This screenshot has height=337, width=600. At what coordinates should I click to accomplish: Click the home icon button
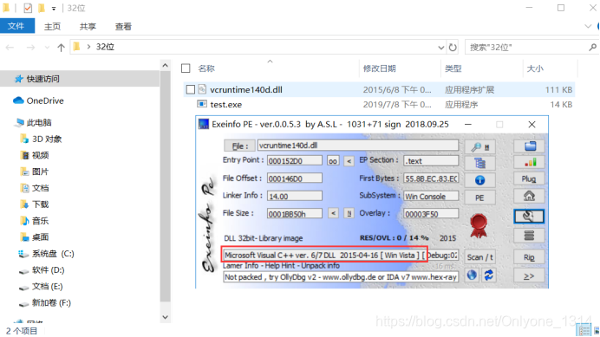[x=529, y=197]
